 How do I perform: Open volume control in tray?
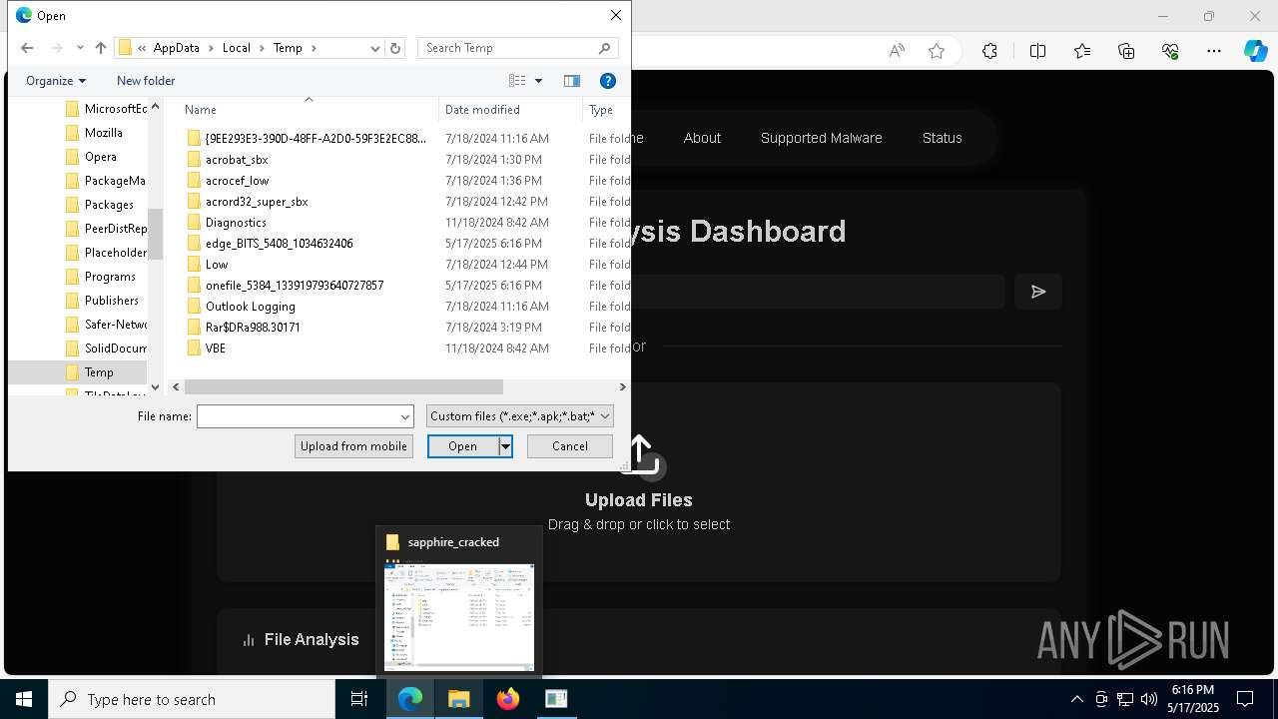1149,699
